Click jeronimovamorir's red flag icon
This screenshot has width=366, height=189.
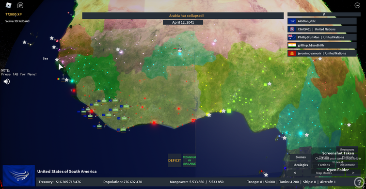pos(292,53)
